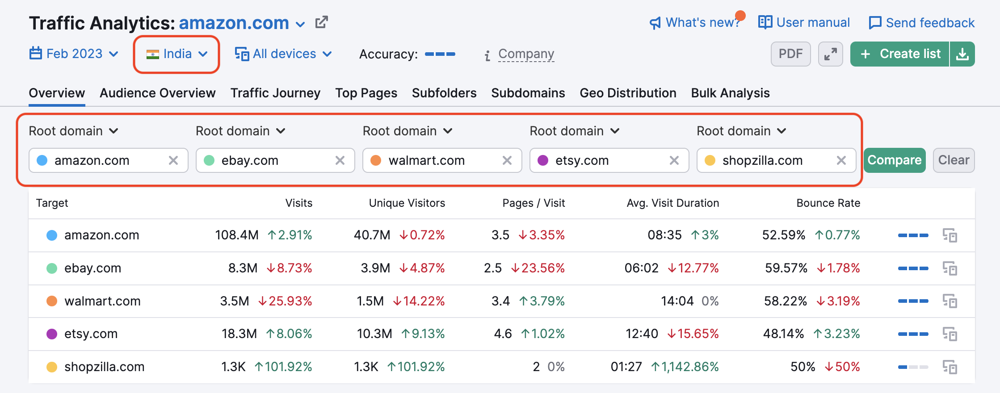Click the India flag icon

[153, 54]
